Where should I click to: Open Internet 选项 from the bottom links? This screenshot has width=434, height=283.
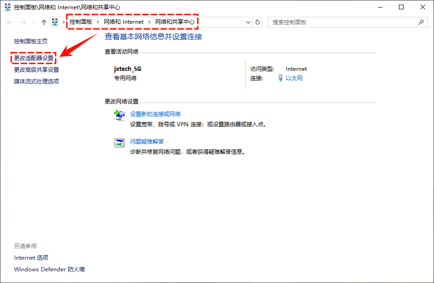(x=31, y=257)
